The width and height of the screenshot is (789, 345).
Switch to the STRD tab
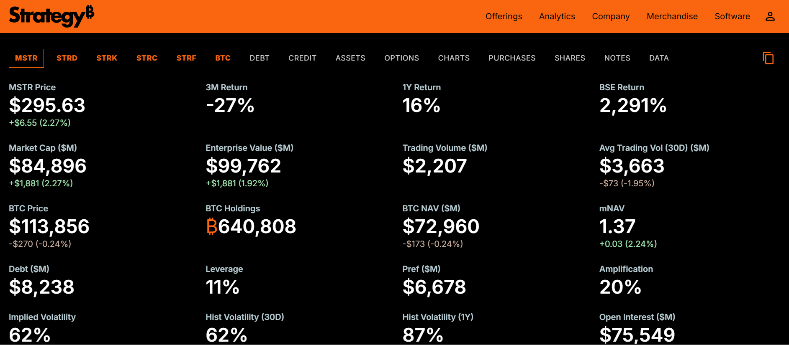coord(67,58)
